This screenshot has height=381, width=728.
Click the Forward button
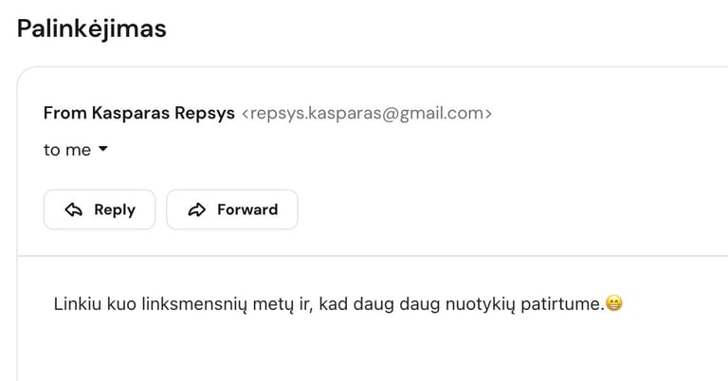tap(232, 209)
